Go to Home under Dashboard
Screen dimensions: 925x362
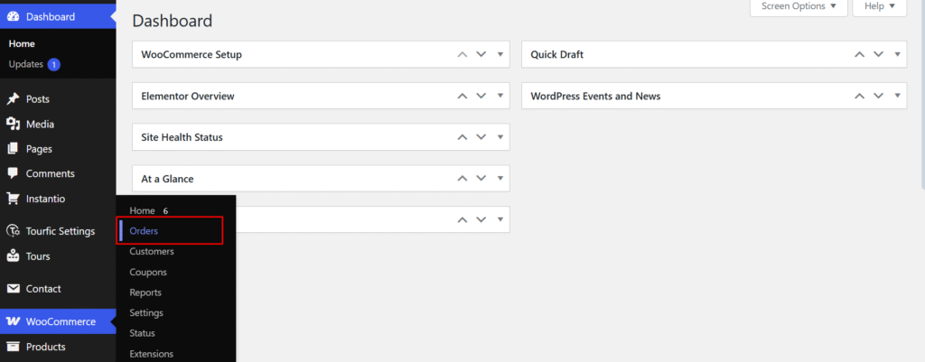point(22,43)
